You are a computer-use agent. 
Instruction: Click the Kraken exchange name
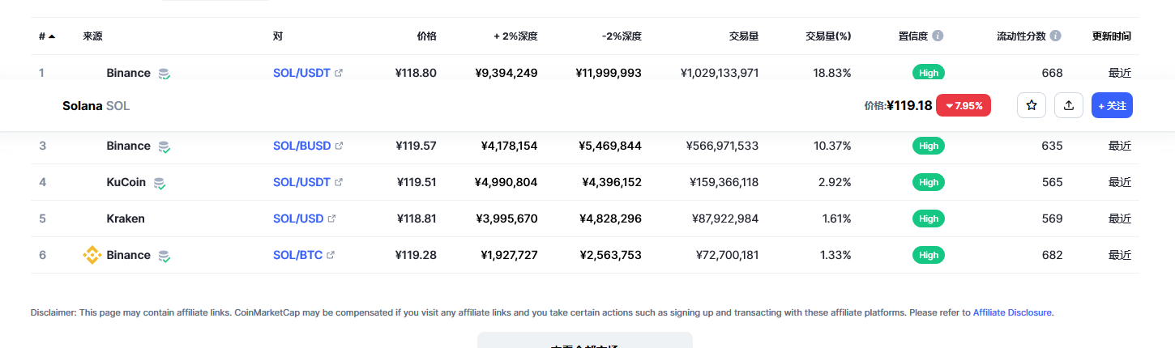[126, 219]
